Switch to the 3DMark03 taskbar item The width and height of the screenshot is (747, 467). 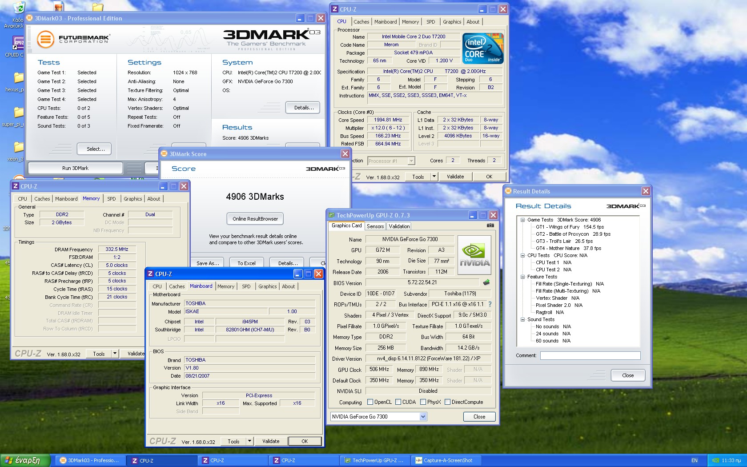tap(90, 460)
